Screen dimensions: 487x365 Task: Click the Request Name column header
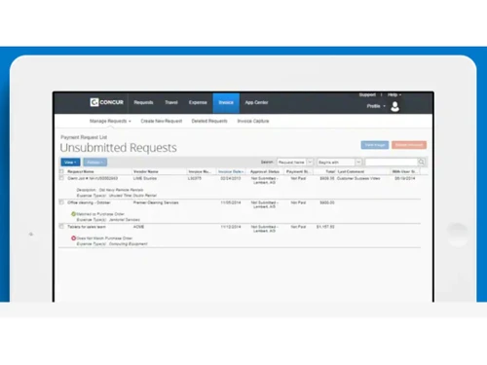click(81, 171)
